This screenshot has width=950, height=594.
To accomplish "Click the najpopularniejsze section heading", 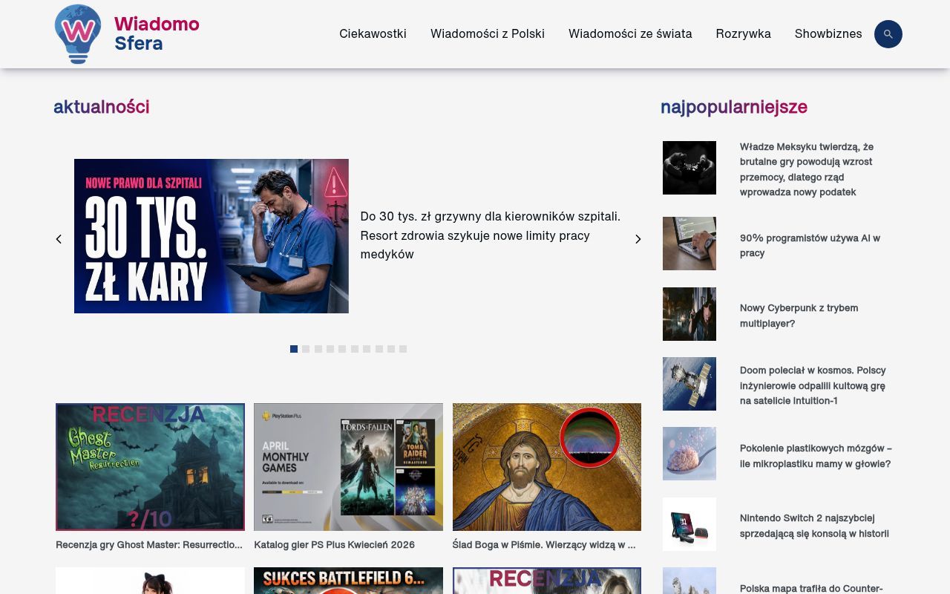I will pyautogui.click(x=734, y=107).
